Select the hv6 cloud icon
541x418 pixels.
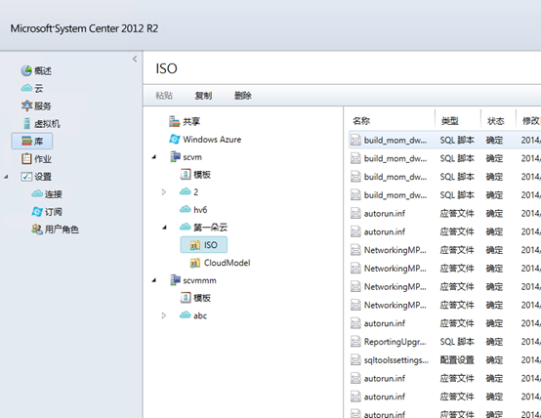coord(186,209)
